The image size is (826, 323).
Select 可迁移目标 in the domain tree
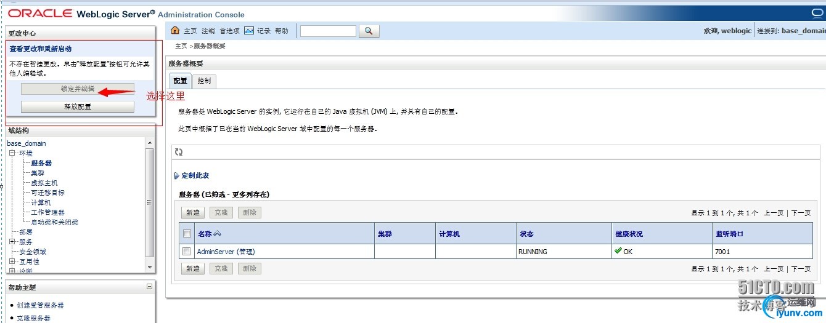(47, 193)
